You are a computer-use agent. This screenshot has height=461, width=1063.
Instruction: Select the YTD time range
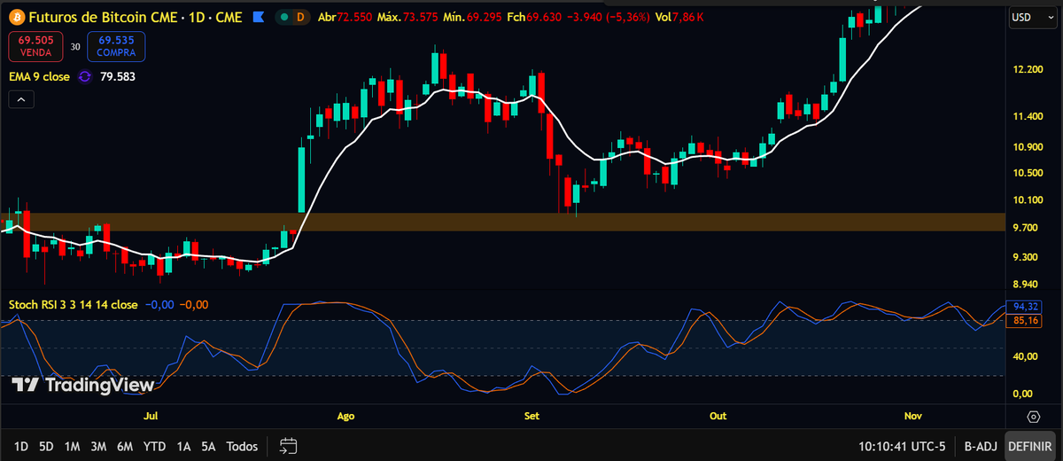click(155, 446)
